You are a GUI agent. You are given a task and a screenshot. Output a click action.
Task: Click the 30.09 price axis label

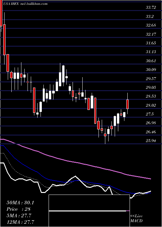(x=151, y=70)
